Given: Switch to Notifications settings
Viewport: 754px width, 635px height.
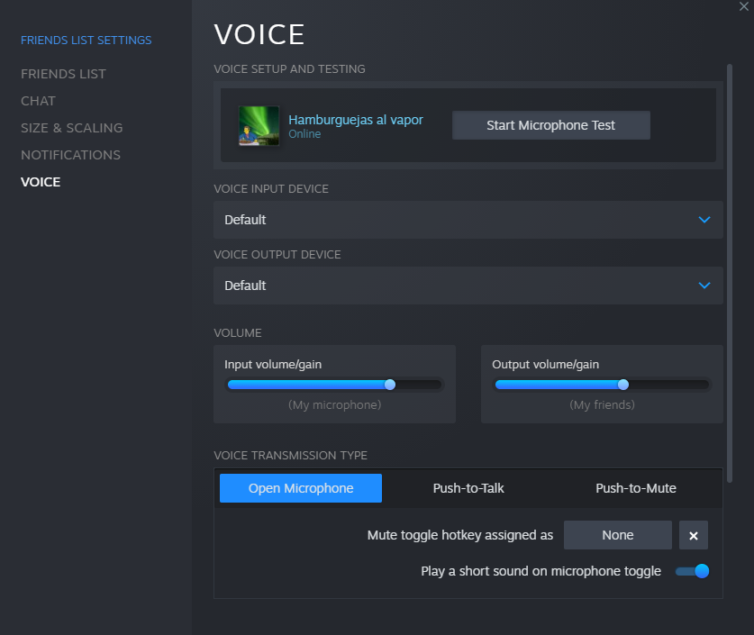Looking at the screenshot, I should [x=70, y=155].
